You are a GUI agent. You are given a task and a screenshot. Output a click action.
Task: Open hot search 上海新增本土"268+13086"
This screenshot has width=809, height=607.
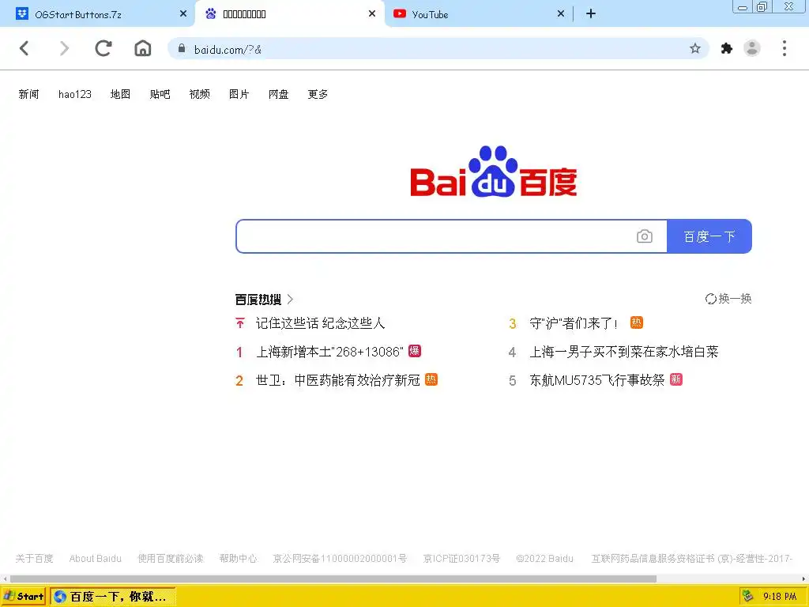pos(330,352)
